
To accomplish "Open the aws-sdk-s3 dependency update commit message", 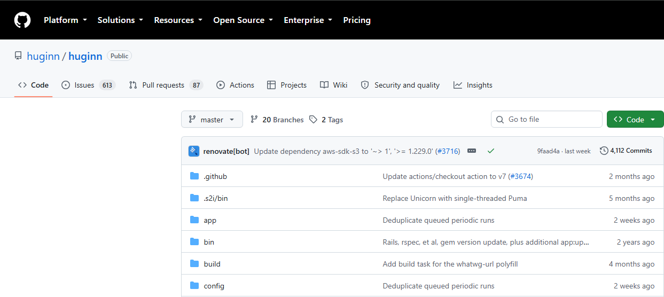I will [x=345, y=151].
